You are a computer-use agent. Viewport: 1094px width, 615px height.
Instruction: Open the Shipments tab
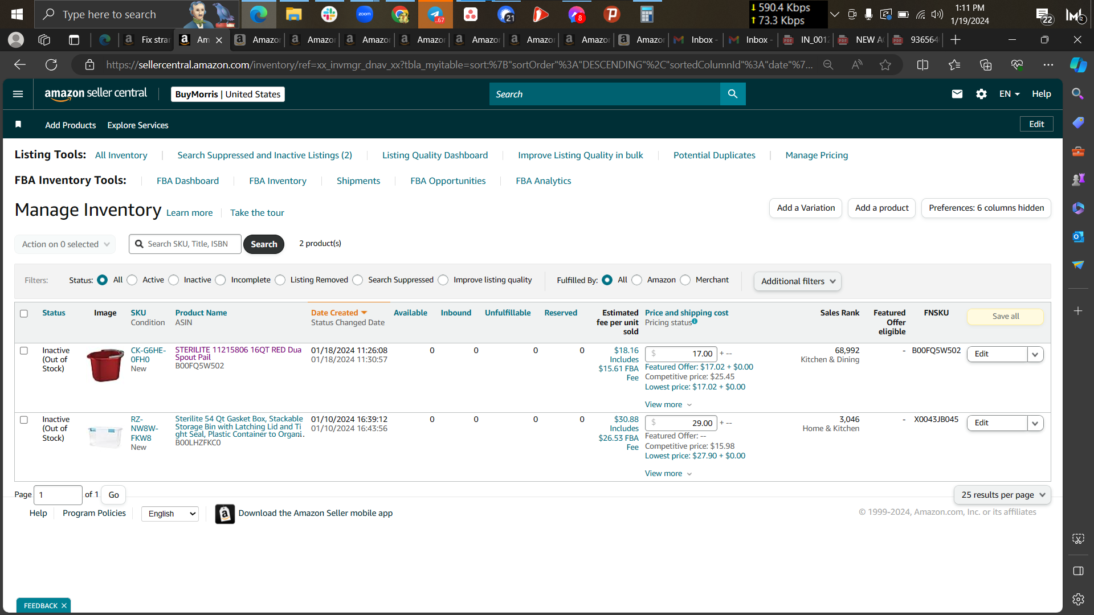point(358,181)
